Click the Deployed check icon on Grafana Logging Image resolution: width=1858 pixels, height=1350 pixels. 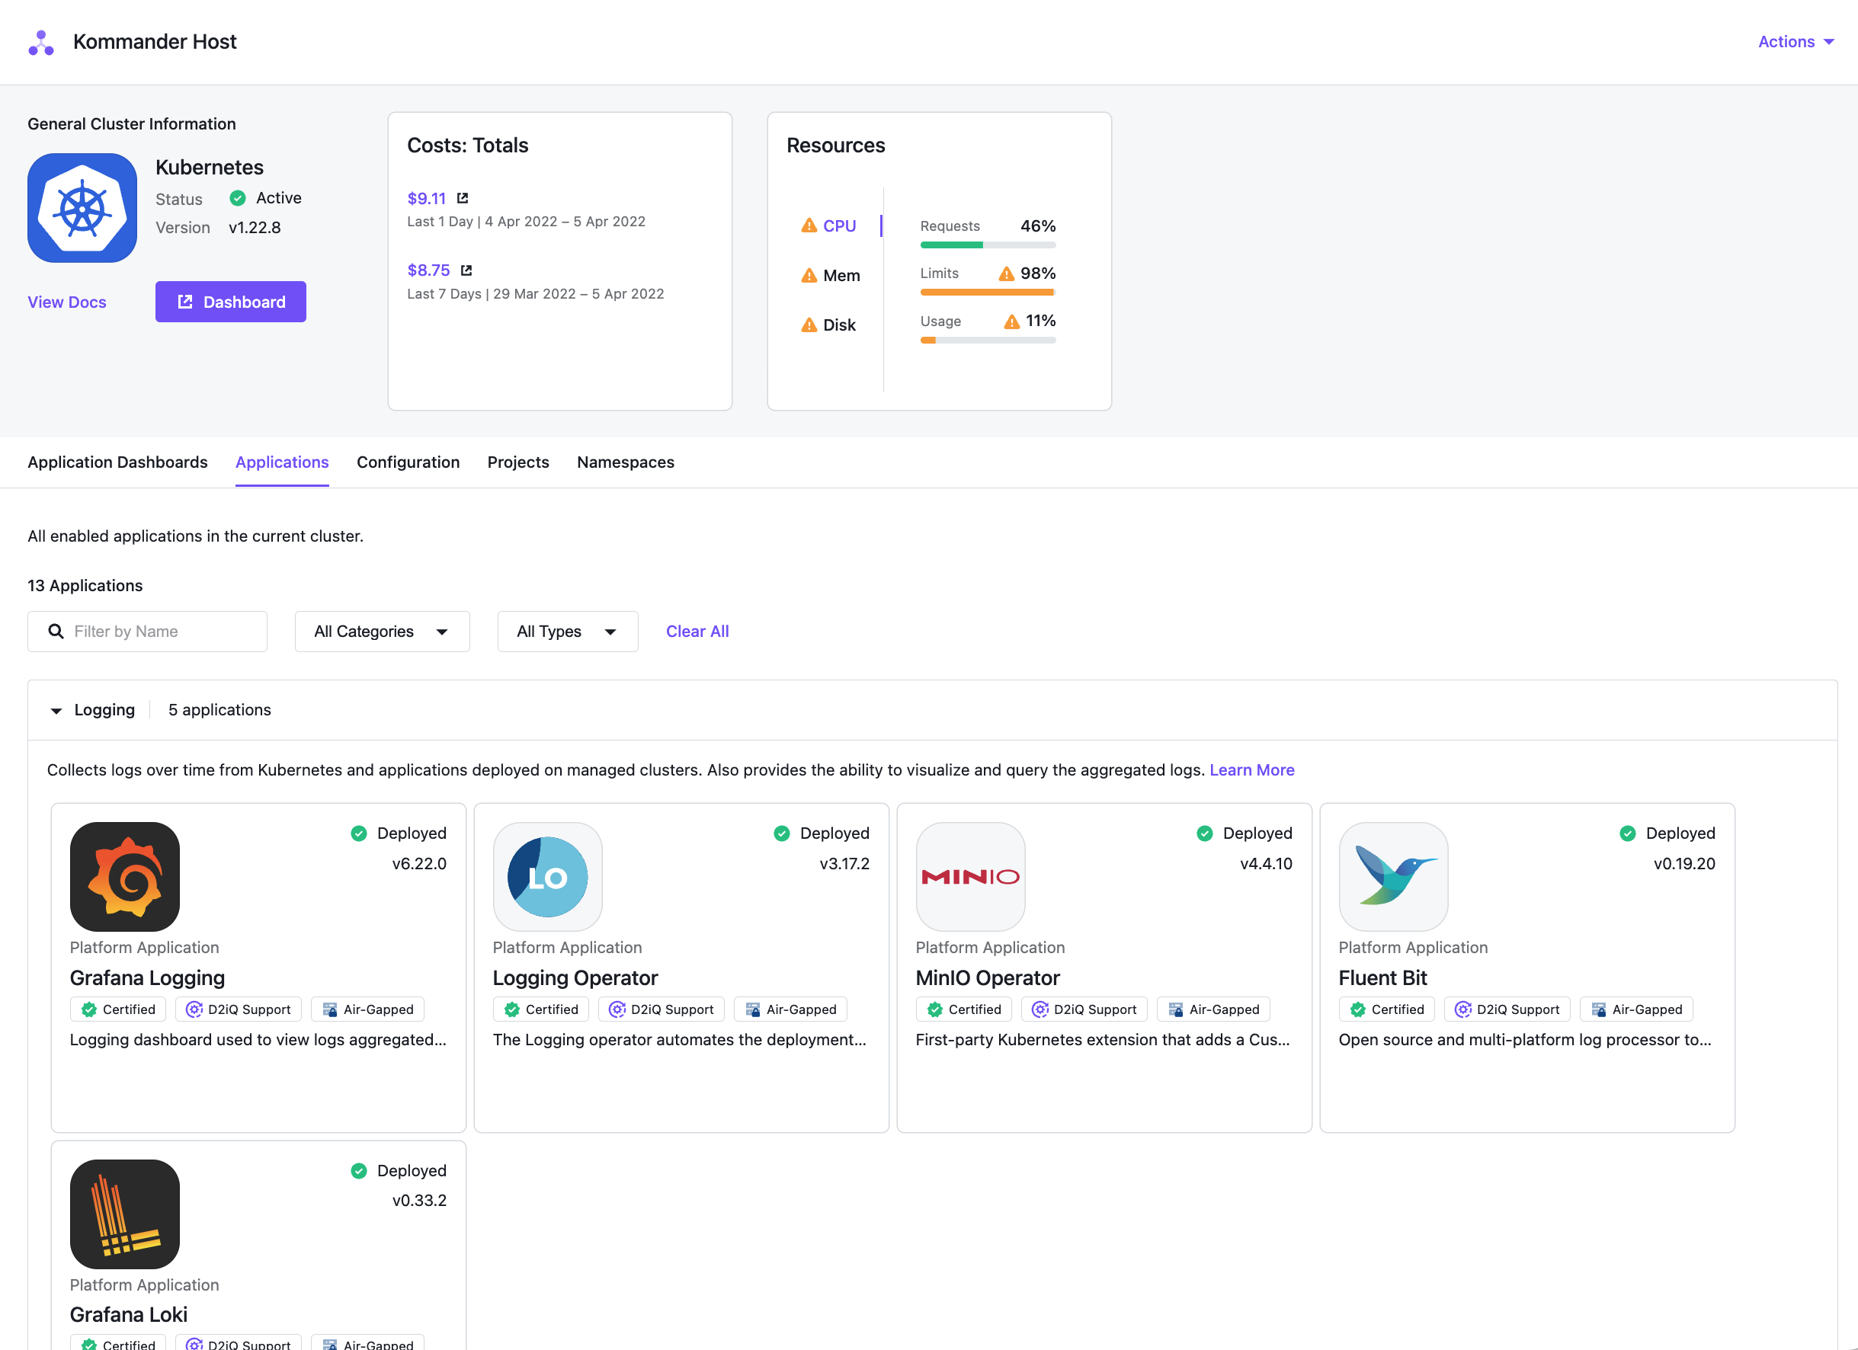click(359, 834)
